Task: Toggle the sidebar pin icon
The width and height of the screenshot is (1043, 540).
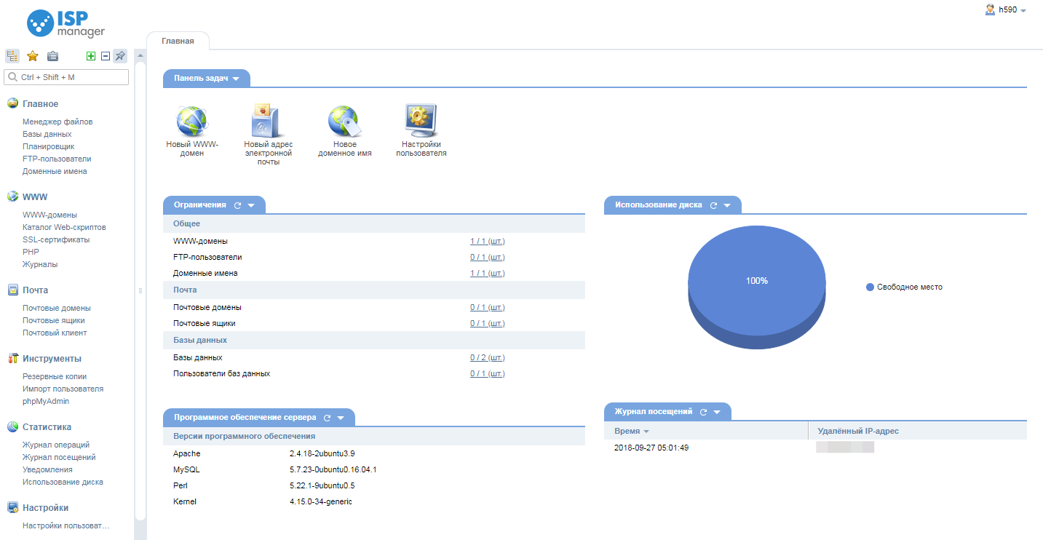Action: (x=120, y=56)
